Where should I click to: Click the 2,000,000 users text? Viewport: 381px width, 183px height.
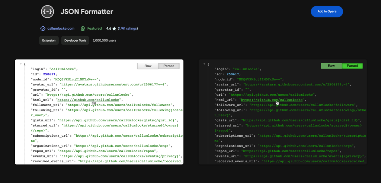(x=104, y=40)
